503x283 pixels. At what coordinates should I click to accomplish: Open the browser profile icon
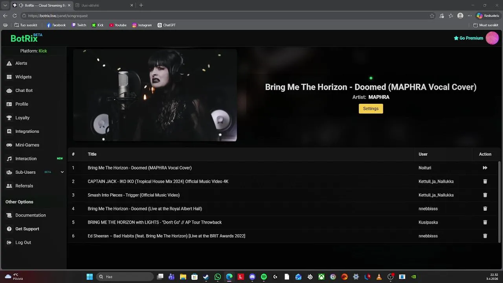pyautogui.click(x=460, y=16)
